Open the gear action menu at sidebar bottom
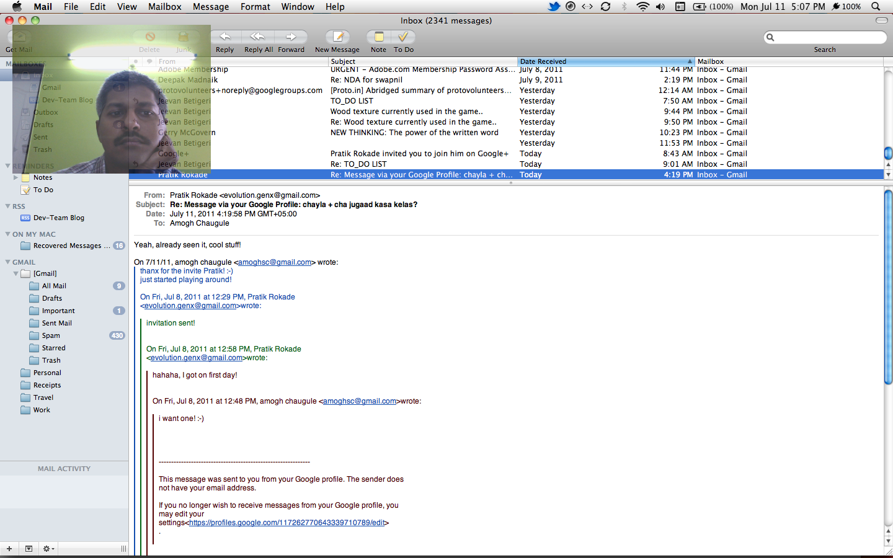The image size is (893, 558). coord(48,549)
